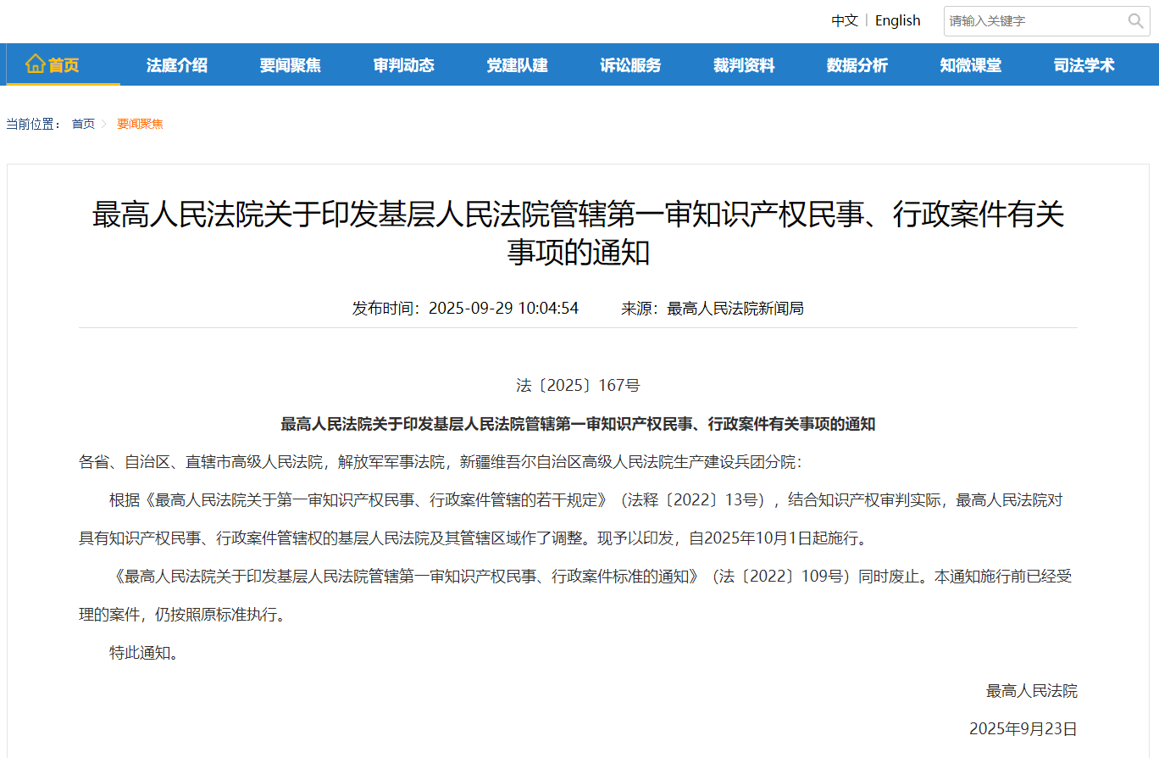Navigate to 诉讼服务 page
This screenshot has height=758, width=1159.
tap(630, 65)
